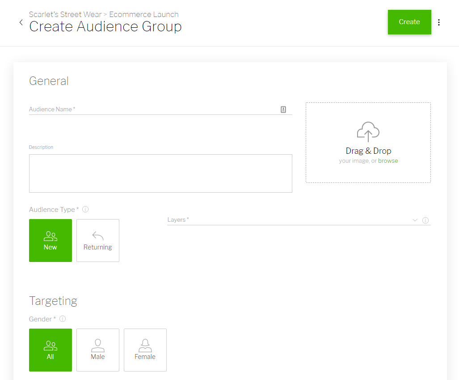Select the Returning audience type

point(98,241)
